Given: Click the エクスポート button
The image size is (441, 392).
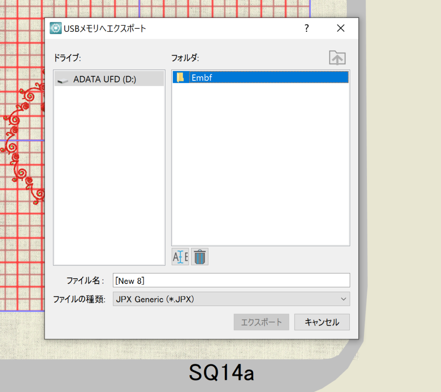Looking at the screenshot, I should (261, 322).
